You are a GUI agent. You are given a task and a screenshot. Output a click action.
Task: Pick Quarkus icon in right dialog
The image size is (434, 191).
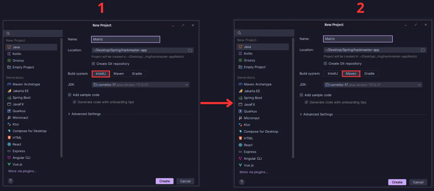coord(241,111)
